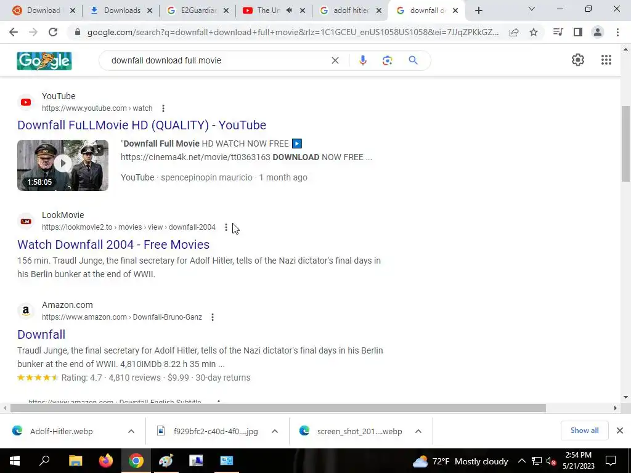Expand options for Adolf-Hitler.webp download
This screenshot has height=473, width=631.
131,431
